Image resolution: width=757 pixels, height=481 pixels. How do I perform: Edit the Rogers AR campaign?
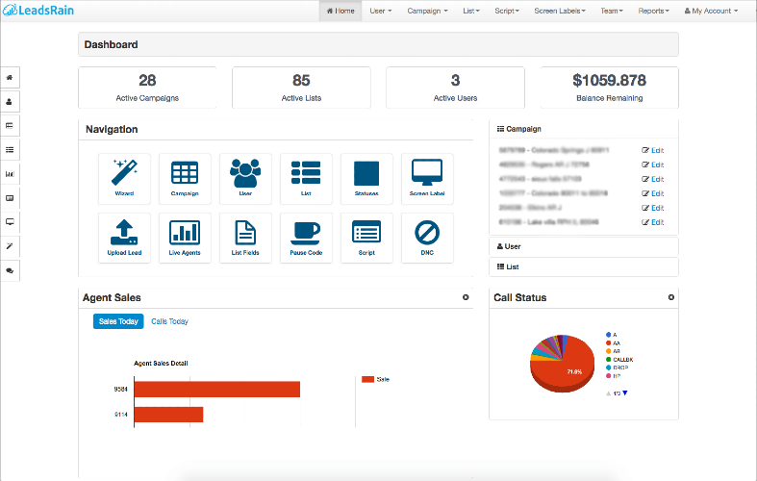click(x=653, y=165)
